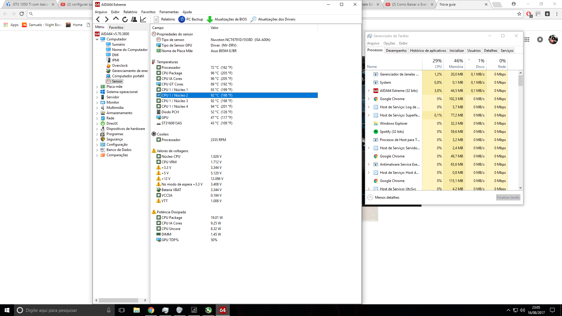Collapse the Computador tree node
Viewport: 562px width, 316px height.
97,39
